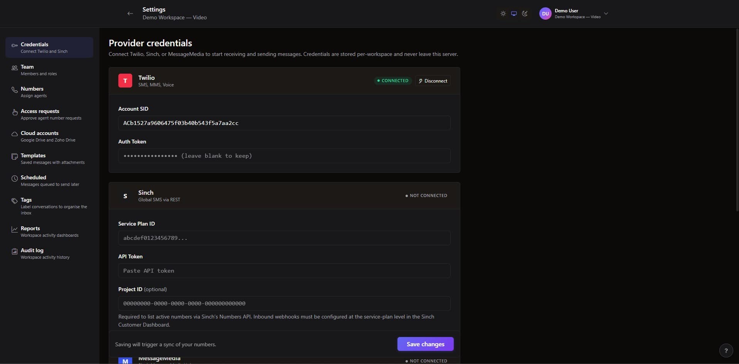Disconnect the Twilio provider
Viewport: 739px width, 364px height.
pos(433,81)
